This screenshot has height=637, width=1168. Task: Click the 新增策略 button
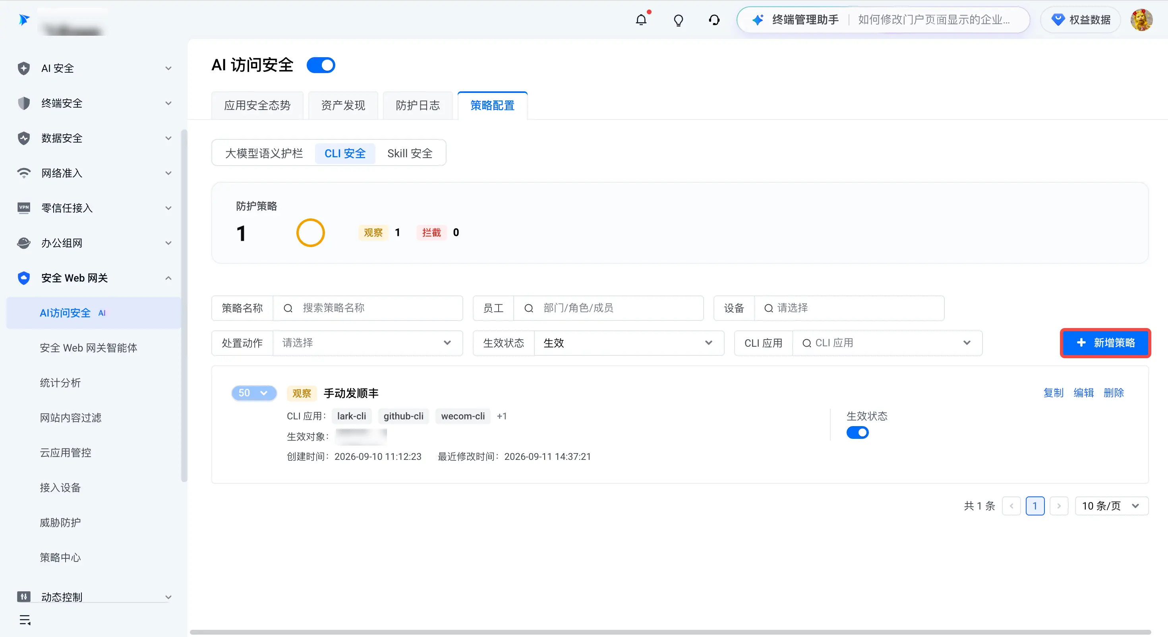point(1105,343)
